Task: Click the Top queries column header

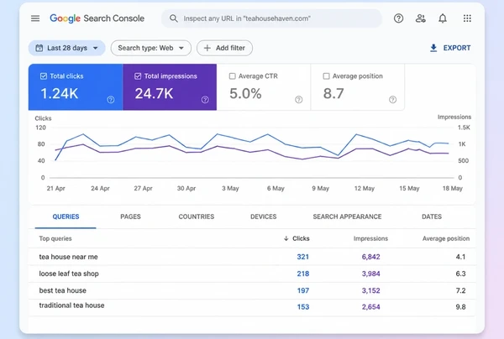Action: point(55,238)
